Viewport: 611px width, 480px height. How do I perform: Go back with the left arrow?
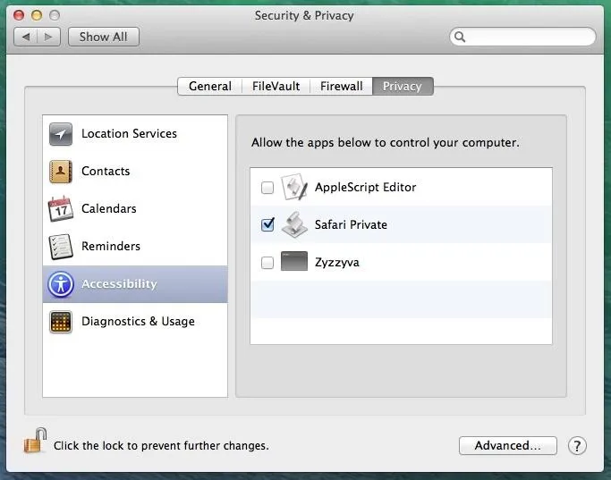click(26, 37)
